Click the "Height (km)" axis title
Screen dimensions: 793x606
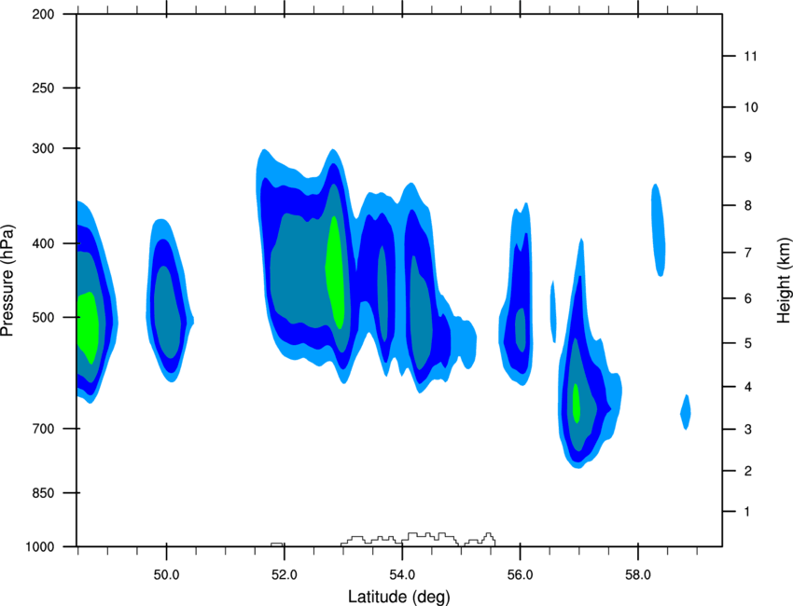[784, 280]
